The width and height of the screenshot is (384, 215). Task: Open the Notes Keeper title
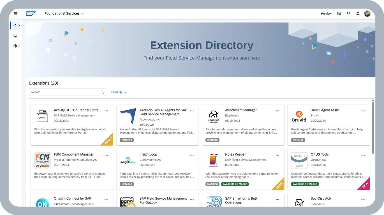235,154
